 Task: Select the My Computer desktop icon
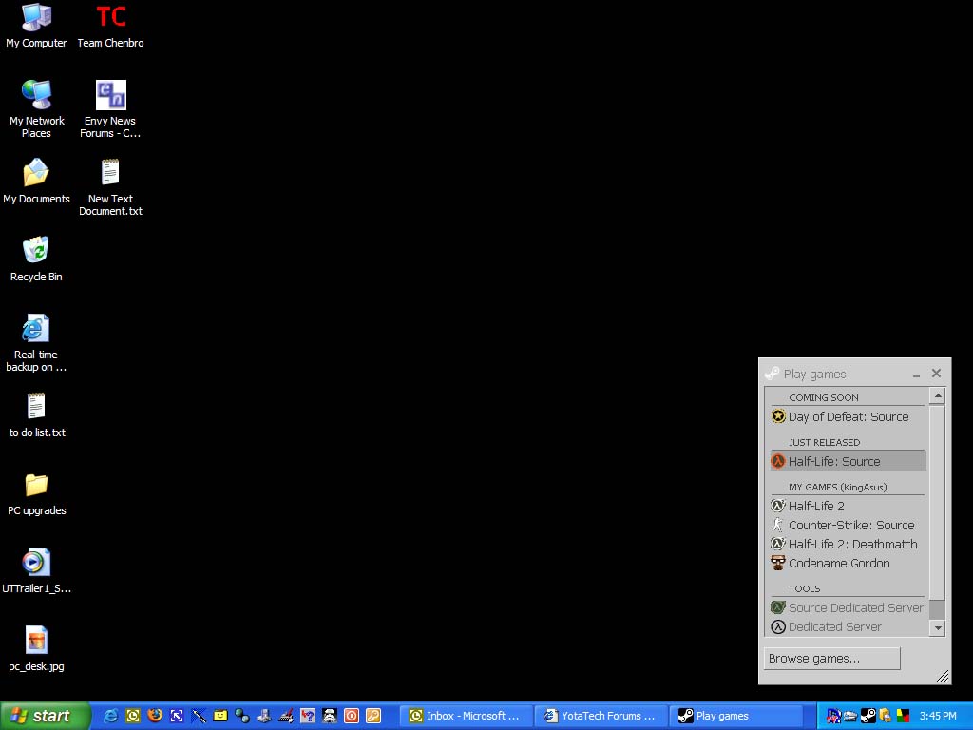pos(36,26)
